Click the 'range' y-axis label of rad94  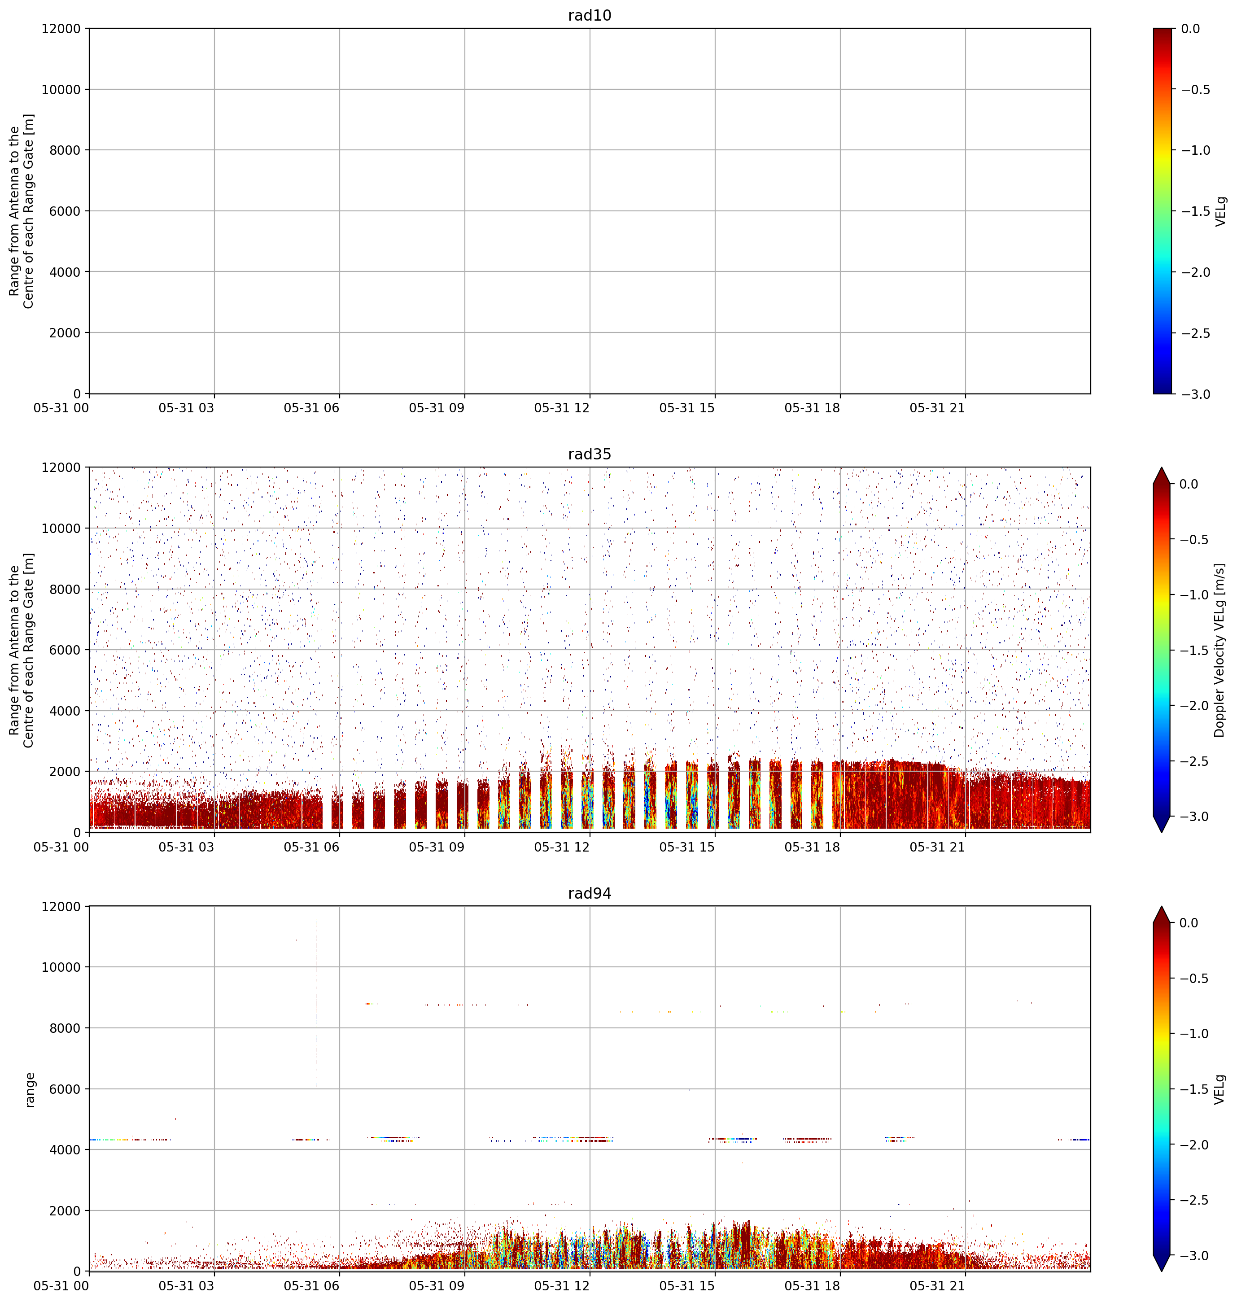pyautogui.click(x=30, y=1089)
